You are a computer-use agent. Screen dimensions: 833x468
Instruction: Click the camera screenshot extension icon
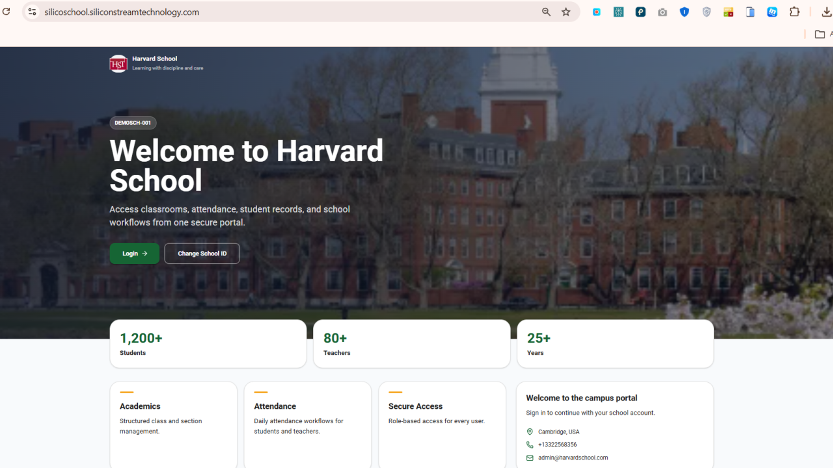tap(662, 12)
